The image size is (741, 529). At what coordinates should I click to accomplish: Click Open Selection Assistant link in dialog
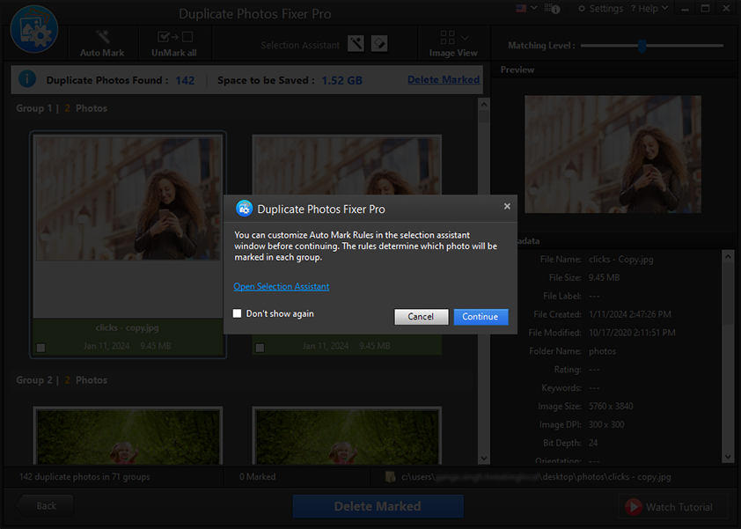tap(282, 286)
